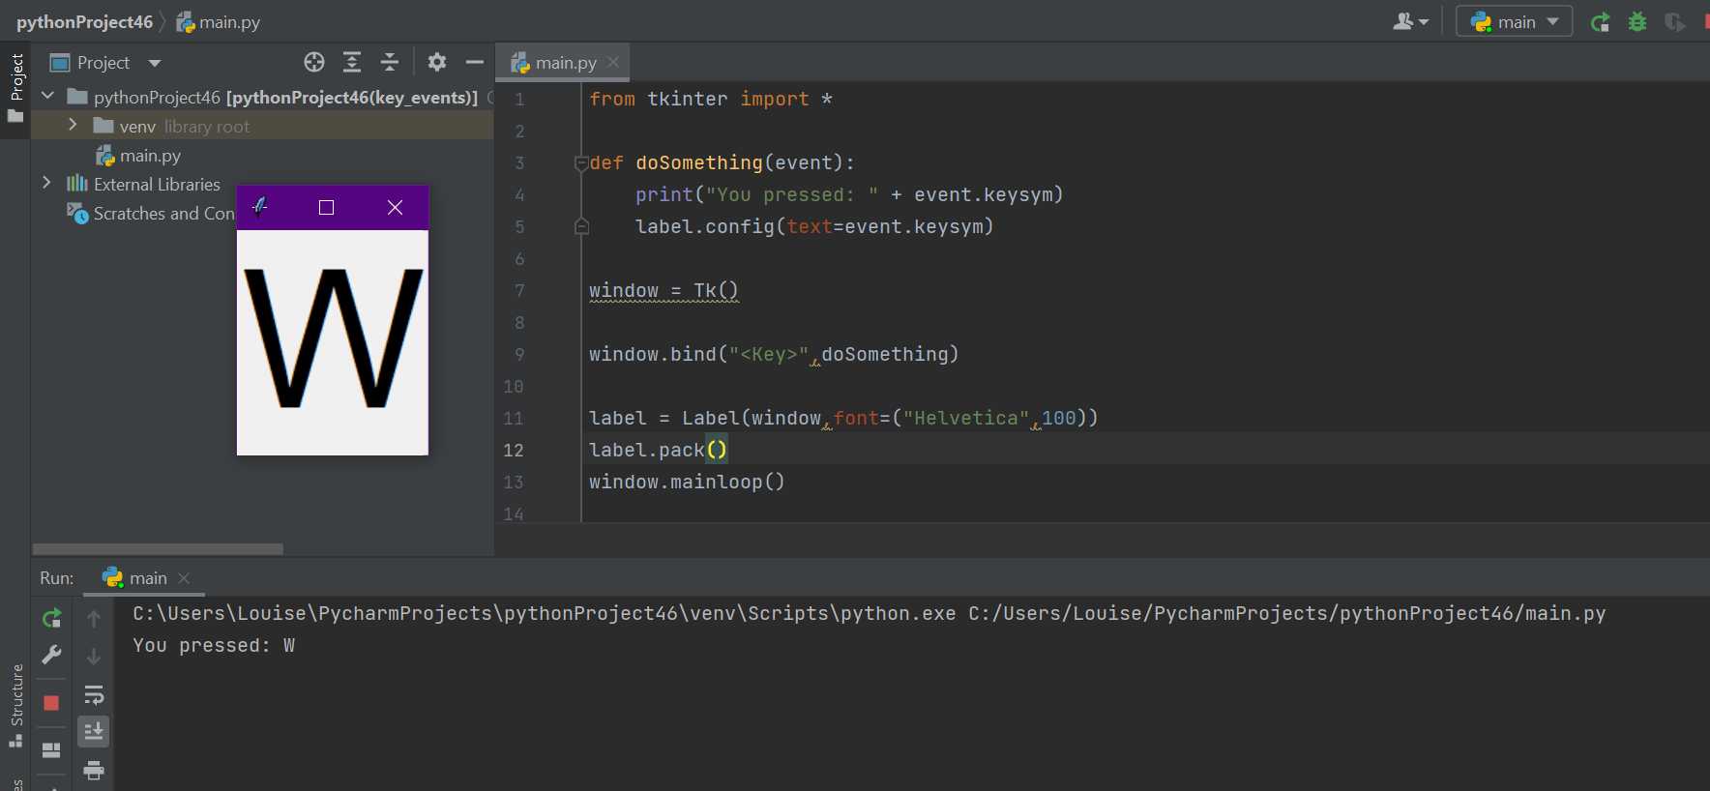
Task: Close the main run tab
Action: click(184, 578)
